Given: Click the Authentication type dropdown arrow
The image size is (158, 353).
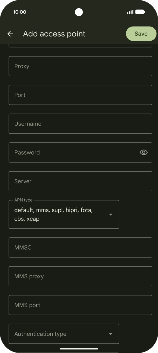Looking at the screenshot, I should 111,334.
